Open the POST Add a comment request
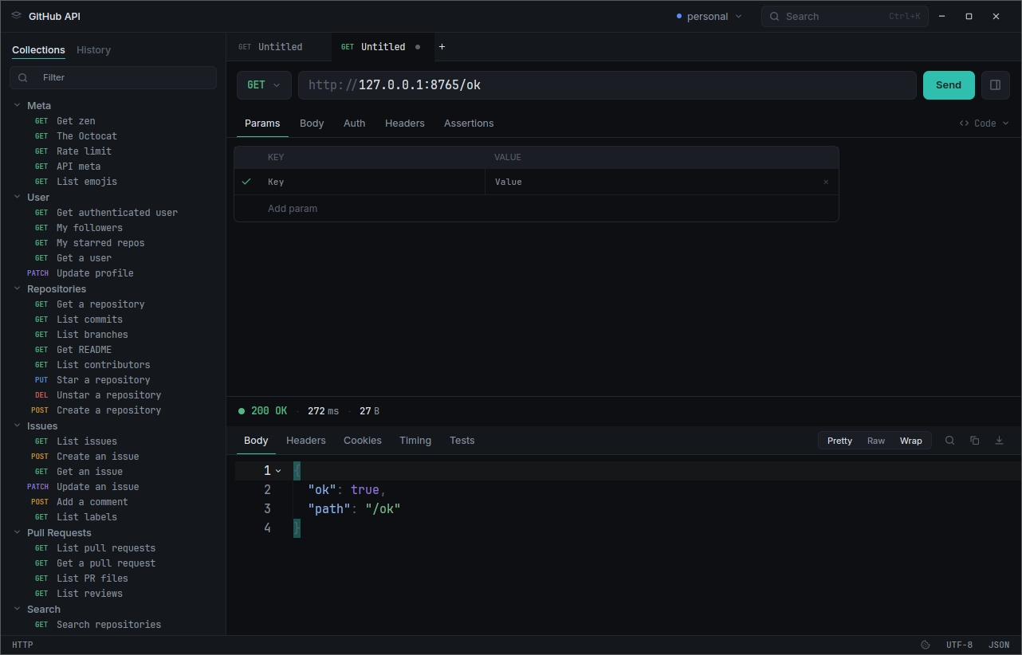Viewport: 1022px width, 655px height. click(x=92, y=502)
